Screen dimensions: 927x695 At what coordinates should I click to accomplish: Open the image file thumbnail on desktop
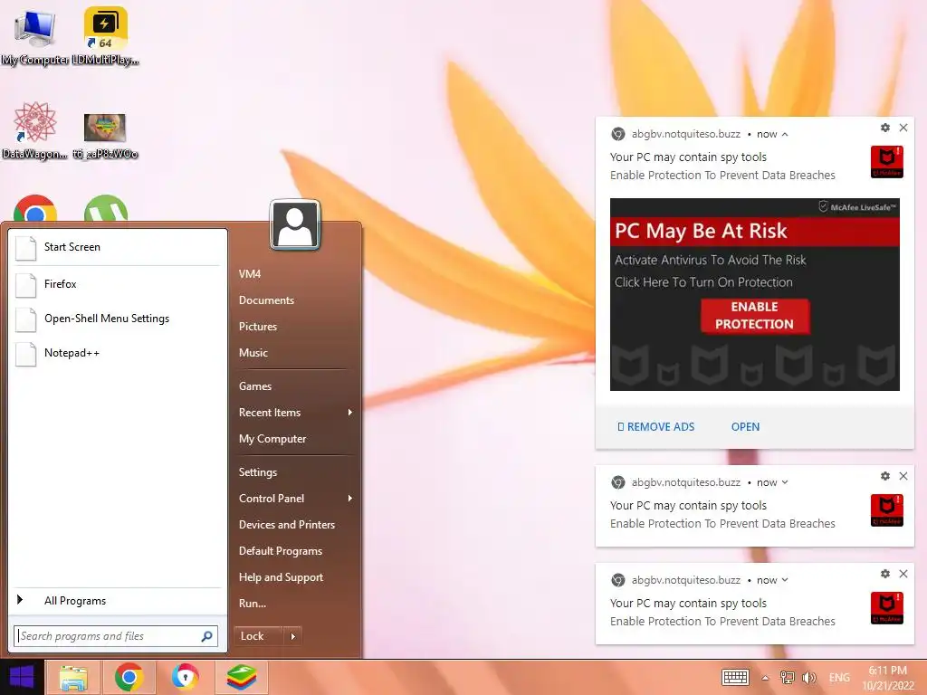click(105, 136)
